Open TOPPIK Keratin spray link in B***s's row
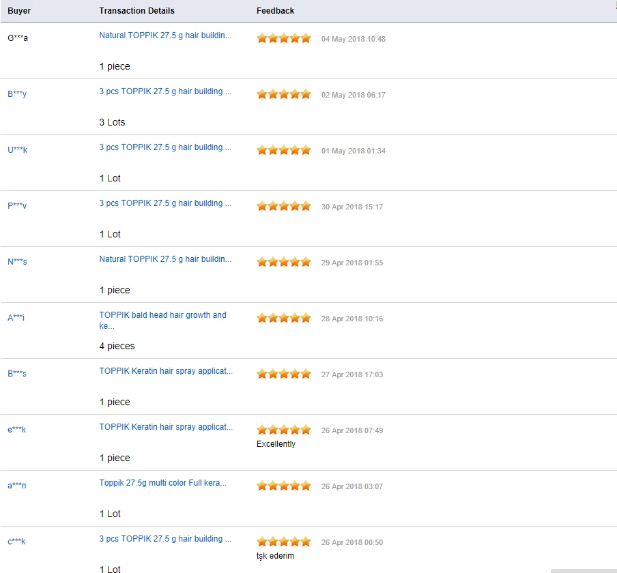The image size is (617, 573). coord(166,371)
